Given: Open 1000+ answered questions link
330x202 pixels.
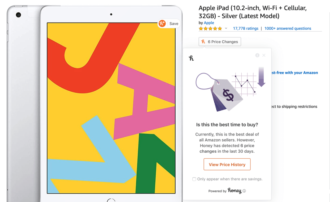Looking at the screenshot, I should [288, 28].
